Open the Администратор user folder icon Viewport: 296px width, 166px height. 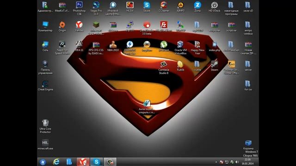(45, 5)
